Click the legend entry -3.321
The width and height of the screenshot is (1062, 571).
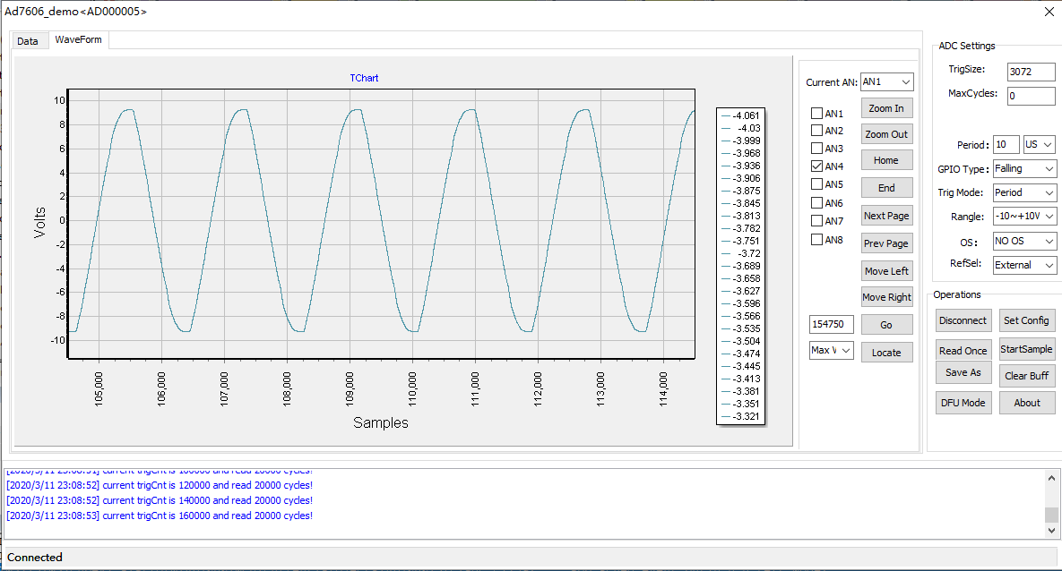[x=741, y=416]
